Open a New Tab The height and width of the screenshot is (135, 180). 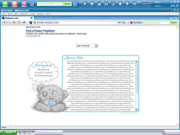pyautogui.click(x=172, y=18)
